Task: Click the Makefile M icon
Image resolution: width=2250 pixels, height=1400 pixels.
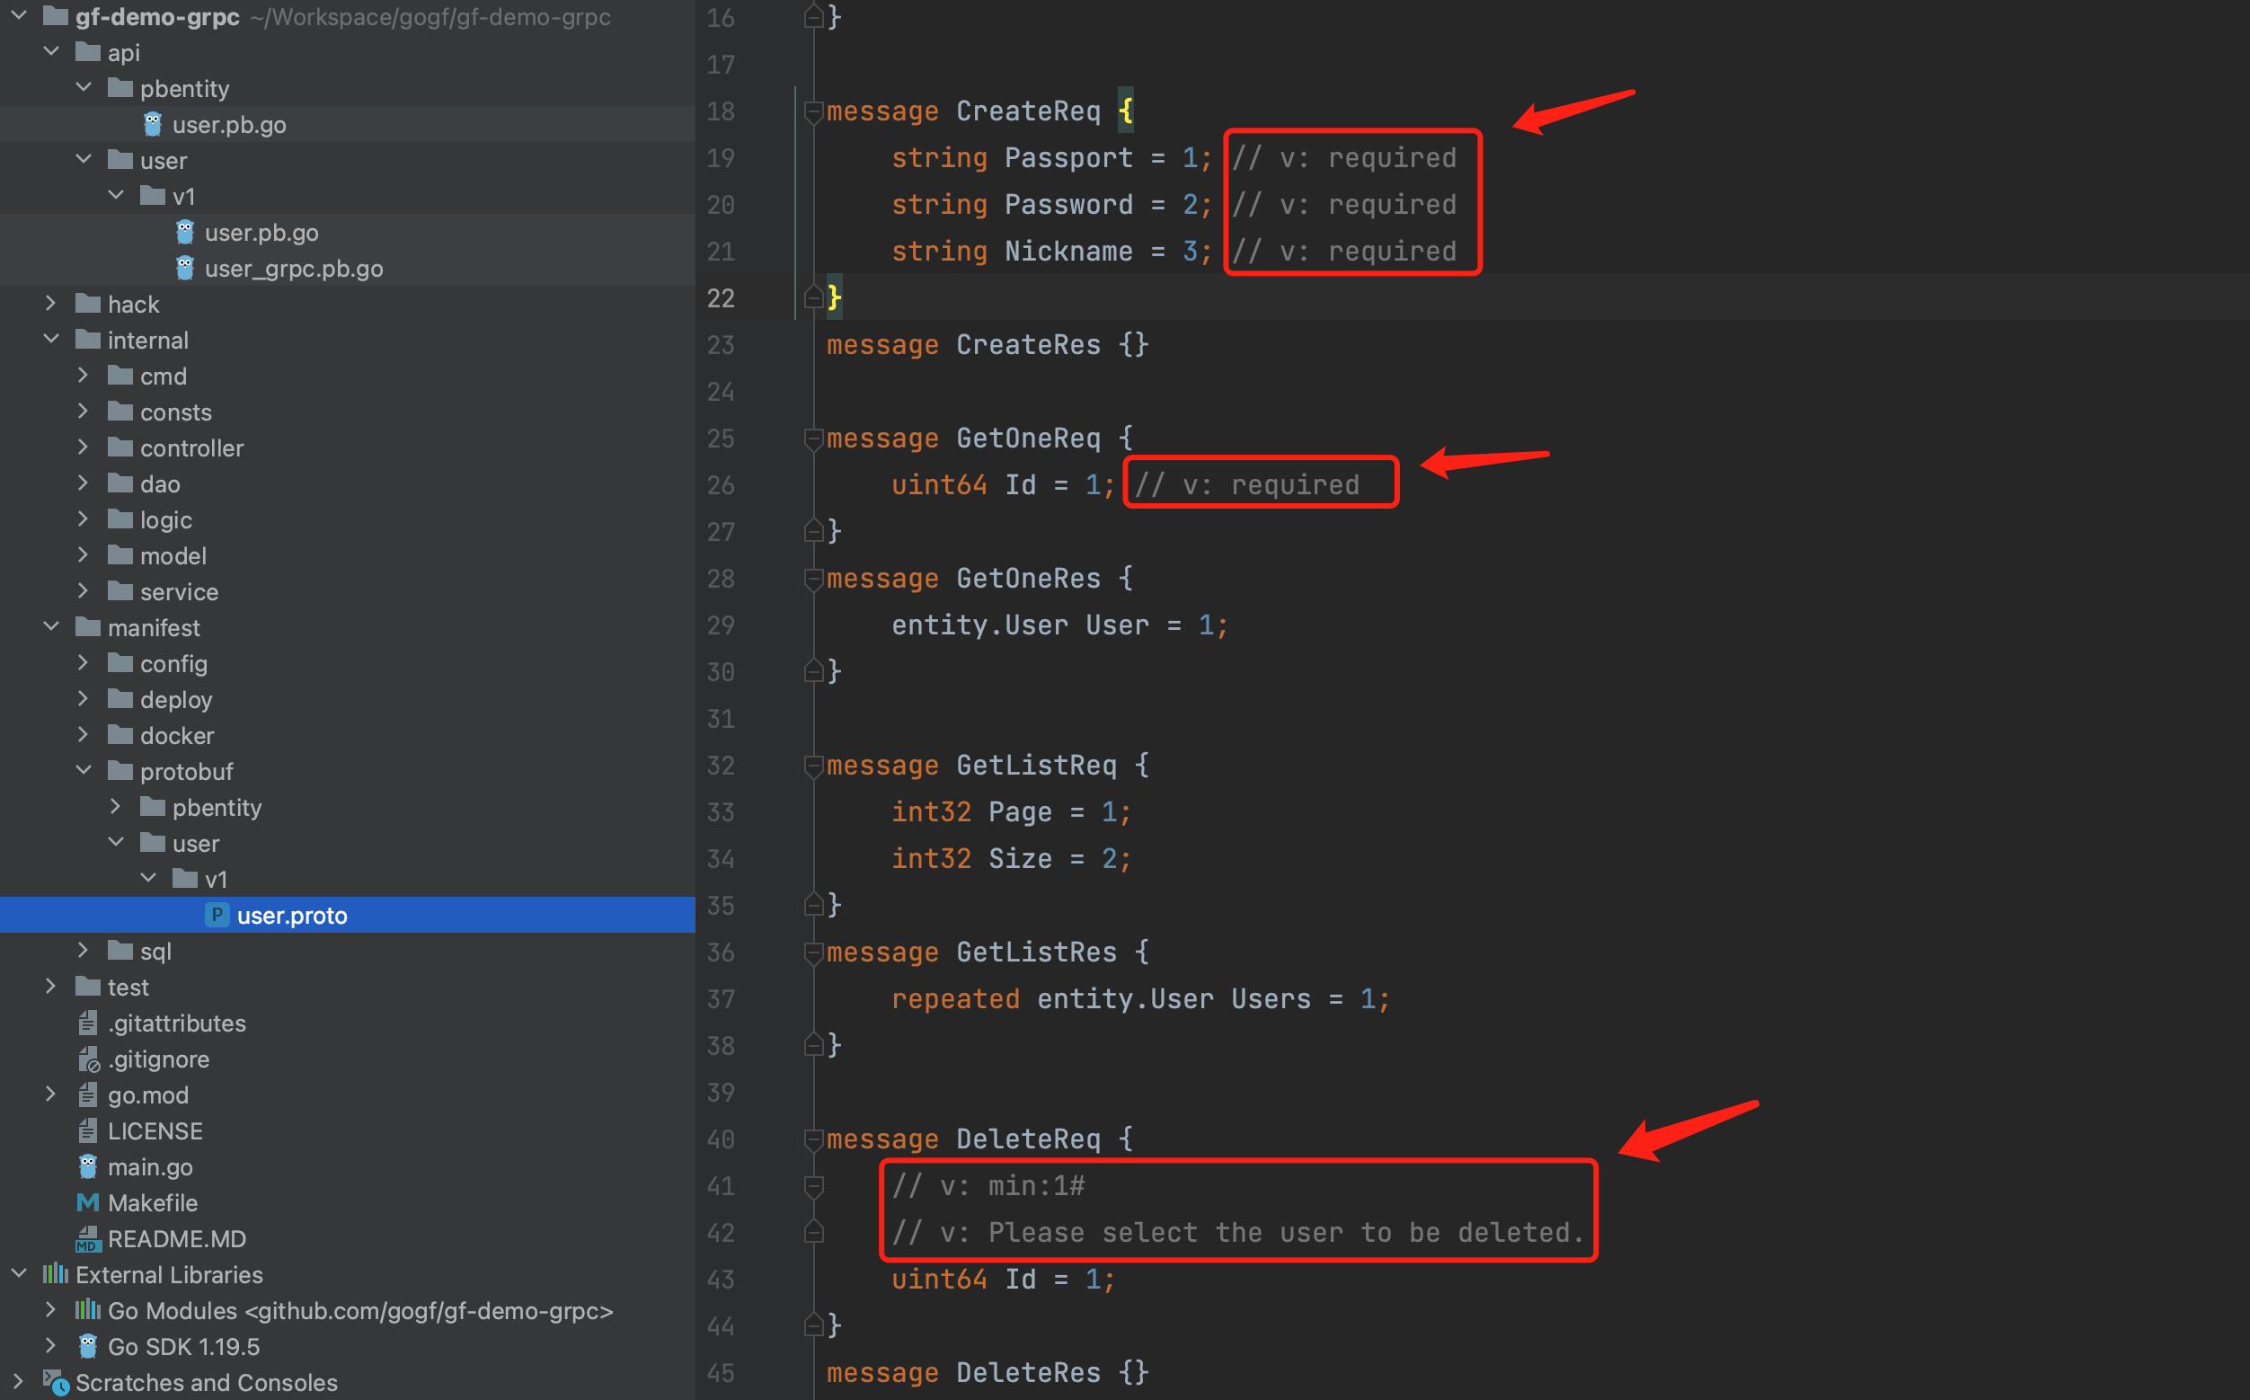Action: click(88, 1203)
